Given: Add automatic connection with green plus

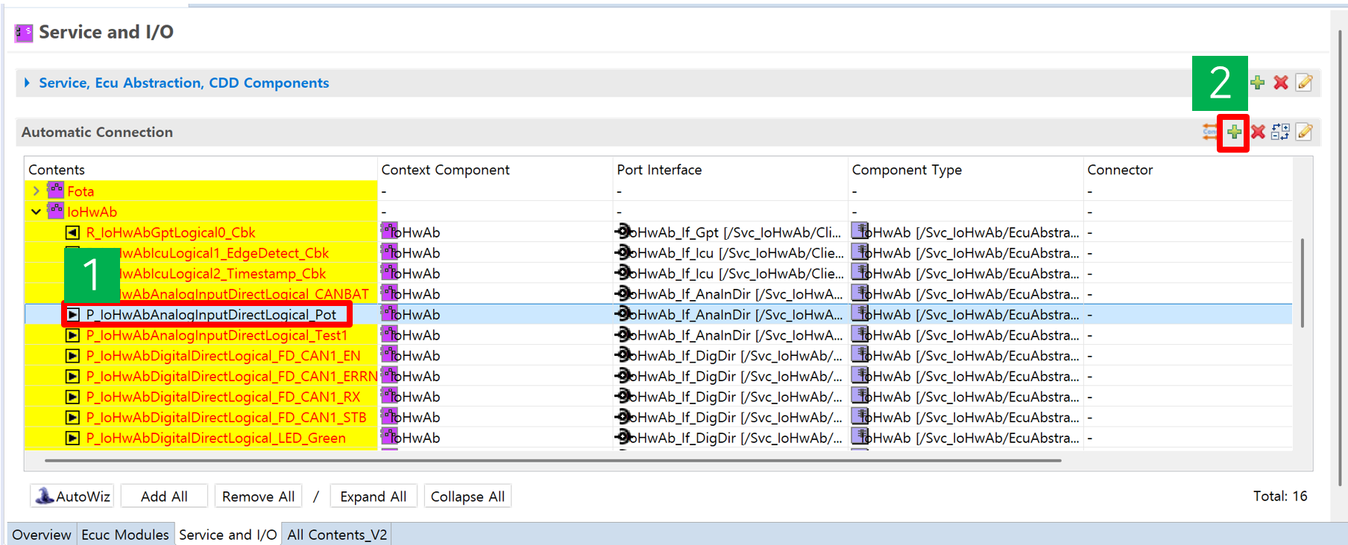Looking at the screenshot, I should click(1234, 133).
